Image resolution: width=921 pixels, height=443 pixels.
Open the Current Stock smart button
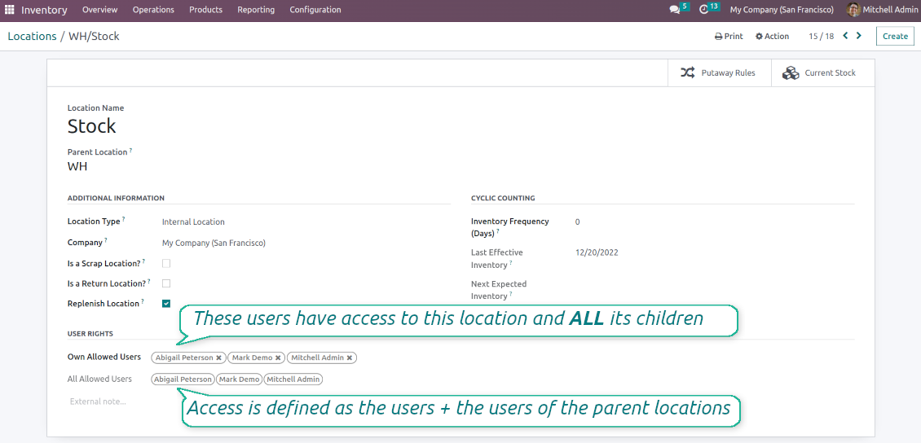(x=822, y=73)
